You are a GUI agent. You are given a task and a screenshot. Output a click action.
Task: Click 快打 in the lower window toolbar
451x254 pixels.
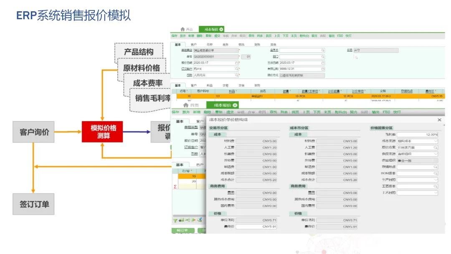[397, 112]
